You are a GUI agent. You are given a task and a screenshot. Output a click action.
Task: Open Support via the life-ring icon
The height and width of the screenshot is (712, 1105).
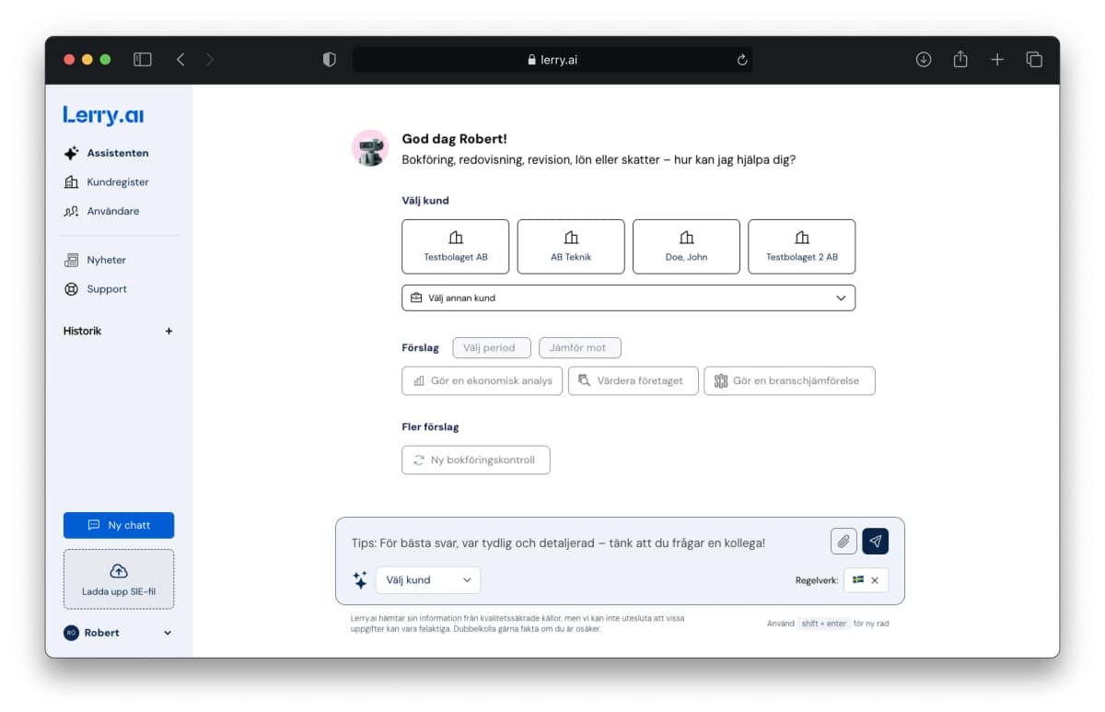click(x=73, y=289)
